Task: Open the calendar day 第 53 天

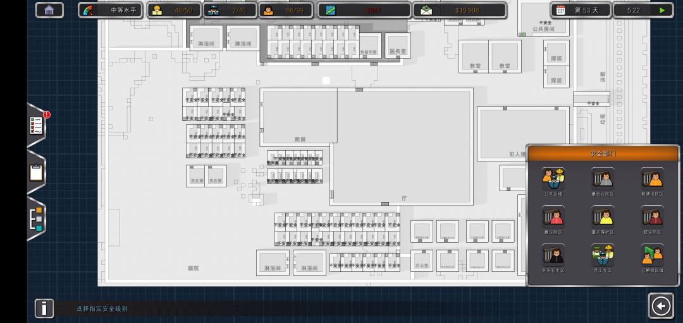Action: coord(581,10)
